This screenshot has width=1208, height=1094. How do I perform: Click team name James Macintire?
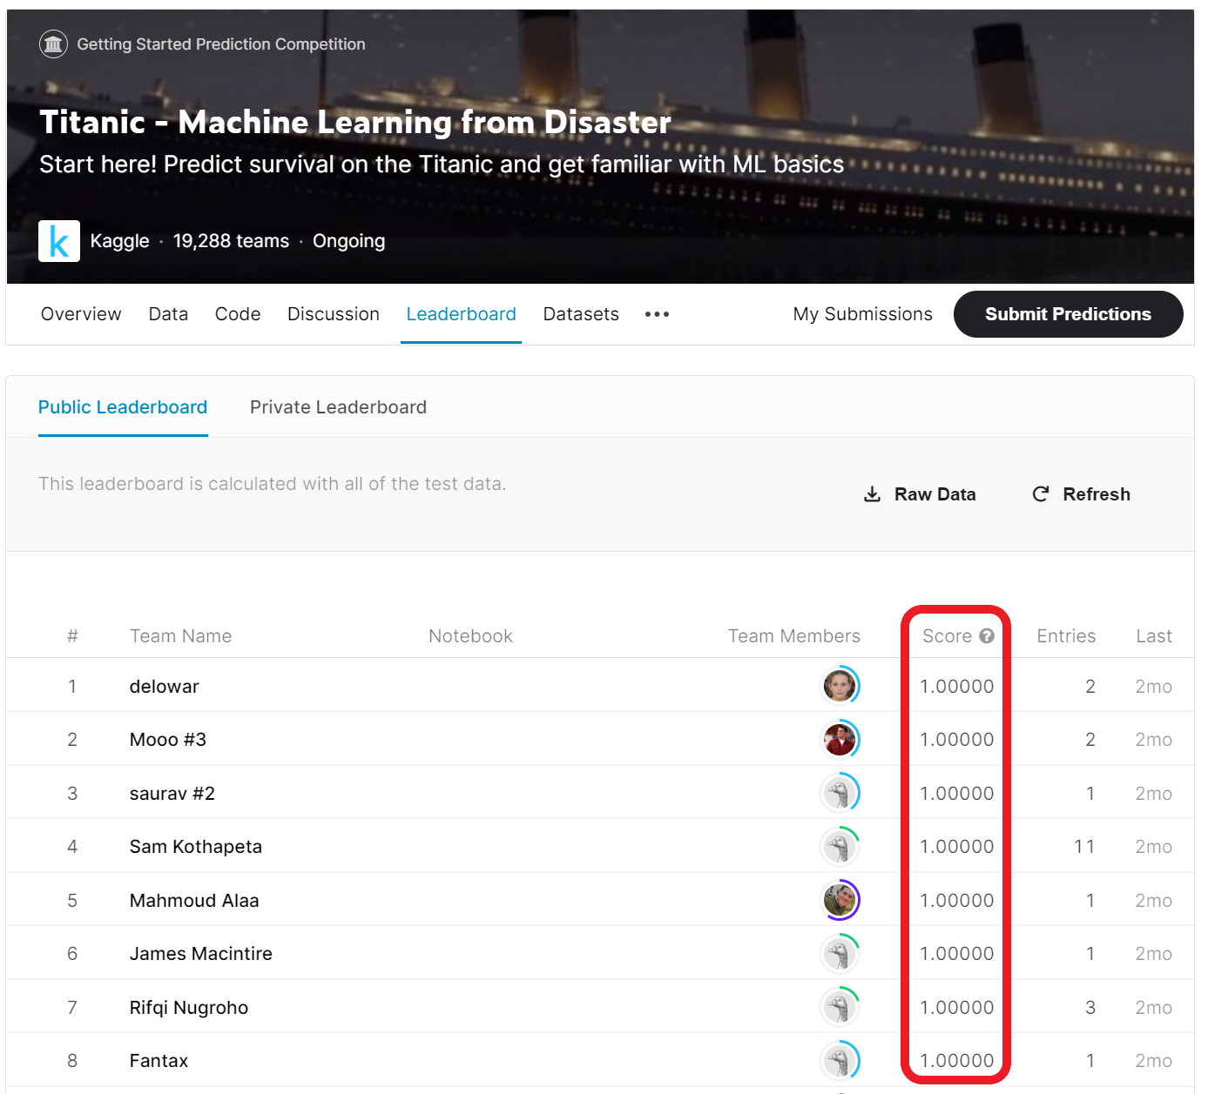pos(201,954)
